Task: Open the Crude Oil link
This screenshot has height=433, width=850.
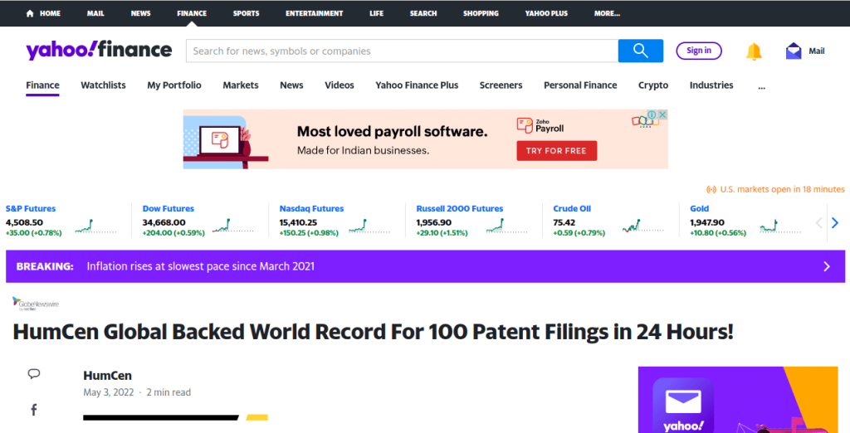Action: (572, 209)
